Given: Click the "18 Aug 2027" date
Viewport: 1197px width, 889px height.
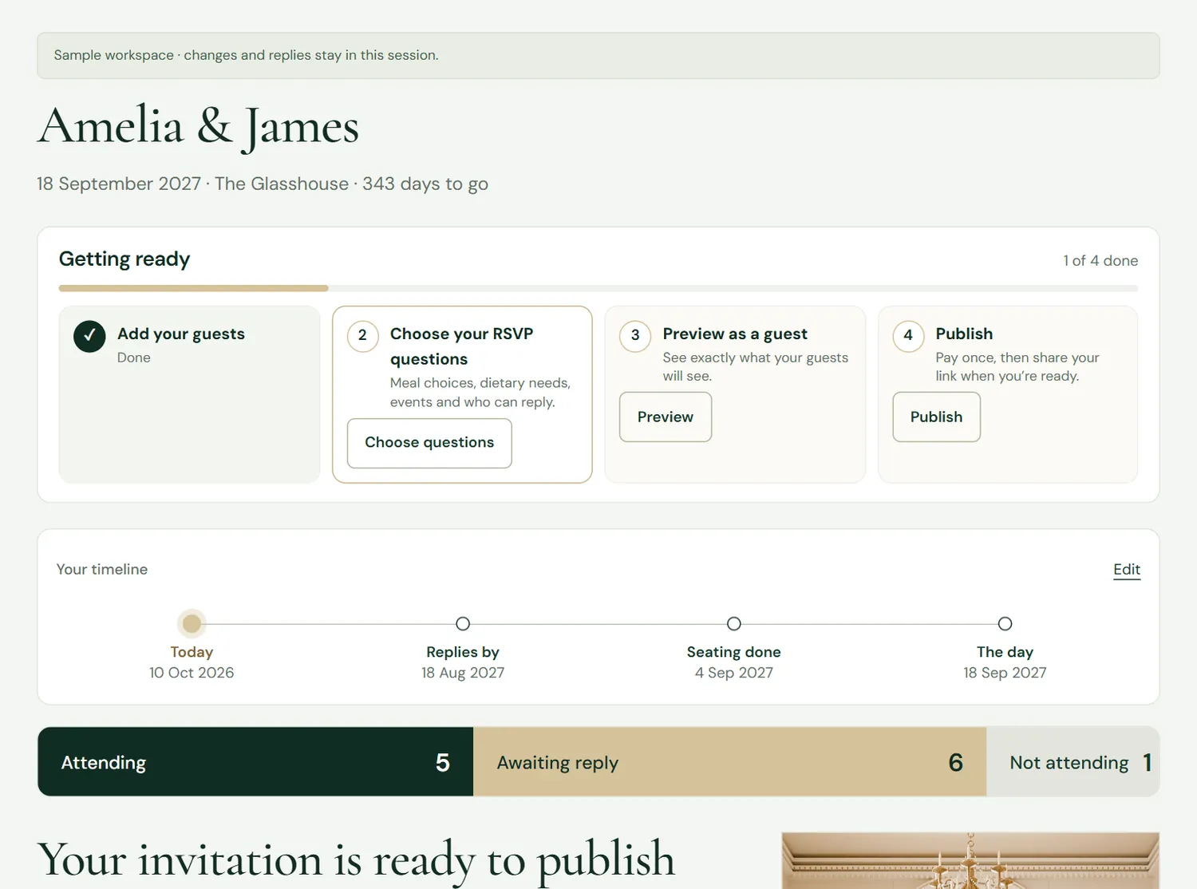Looking at the screenshot, I should pyautogui.click(x=463, y=673).
